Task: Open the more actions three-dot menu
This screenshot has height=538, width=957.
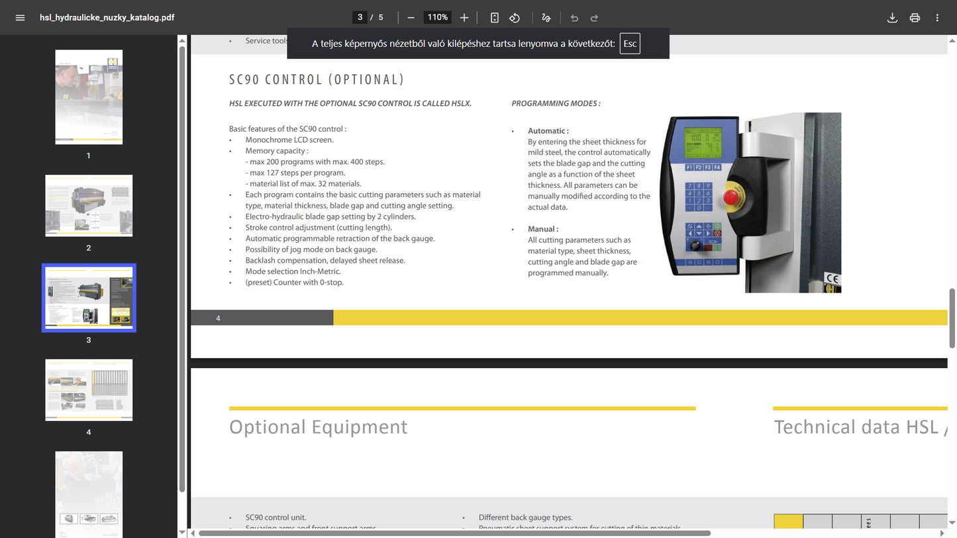Action: tap(937, 18)
